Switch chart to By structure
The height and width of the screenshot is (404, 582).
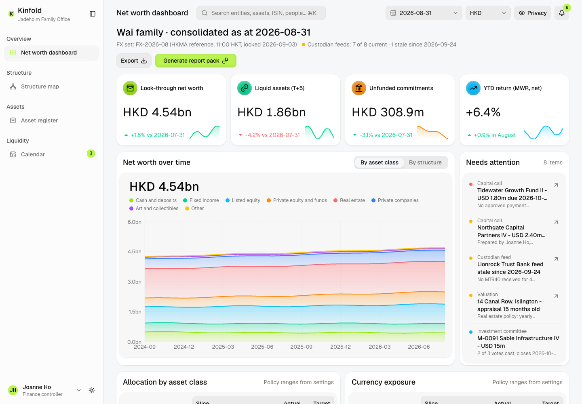point(425,162)
